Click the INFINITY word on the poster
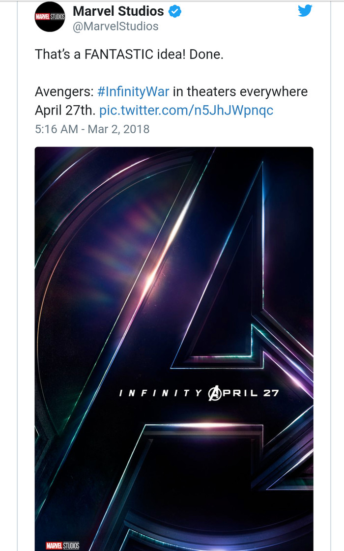The width and height of the screenshot is (344, 551). pos(161,393)
